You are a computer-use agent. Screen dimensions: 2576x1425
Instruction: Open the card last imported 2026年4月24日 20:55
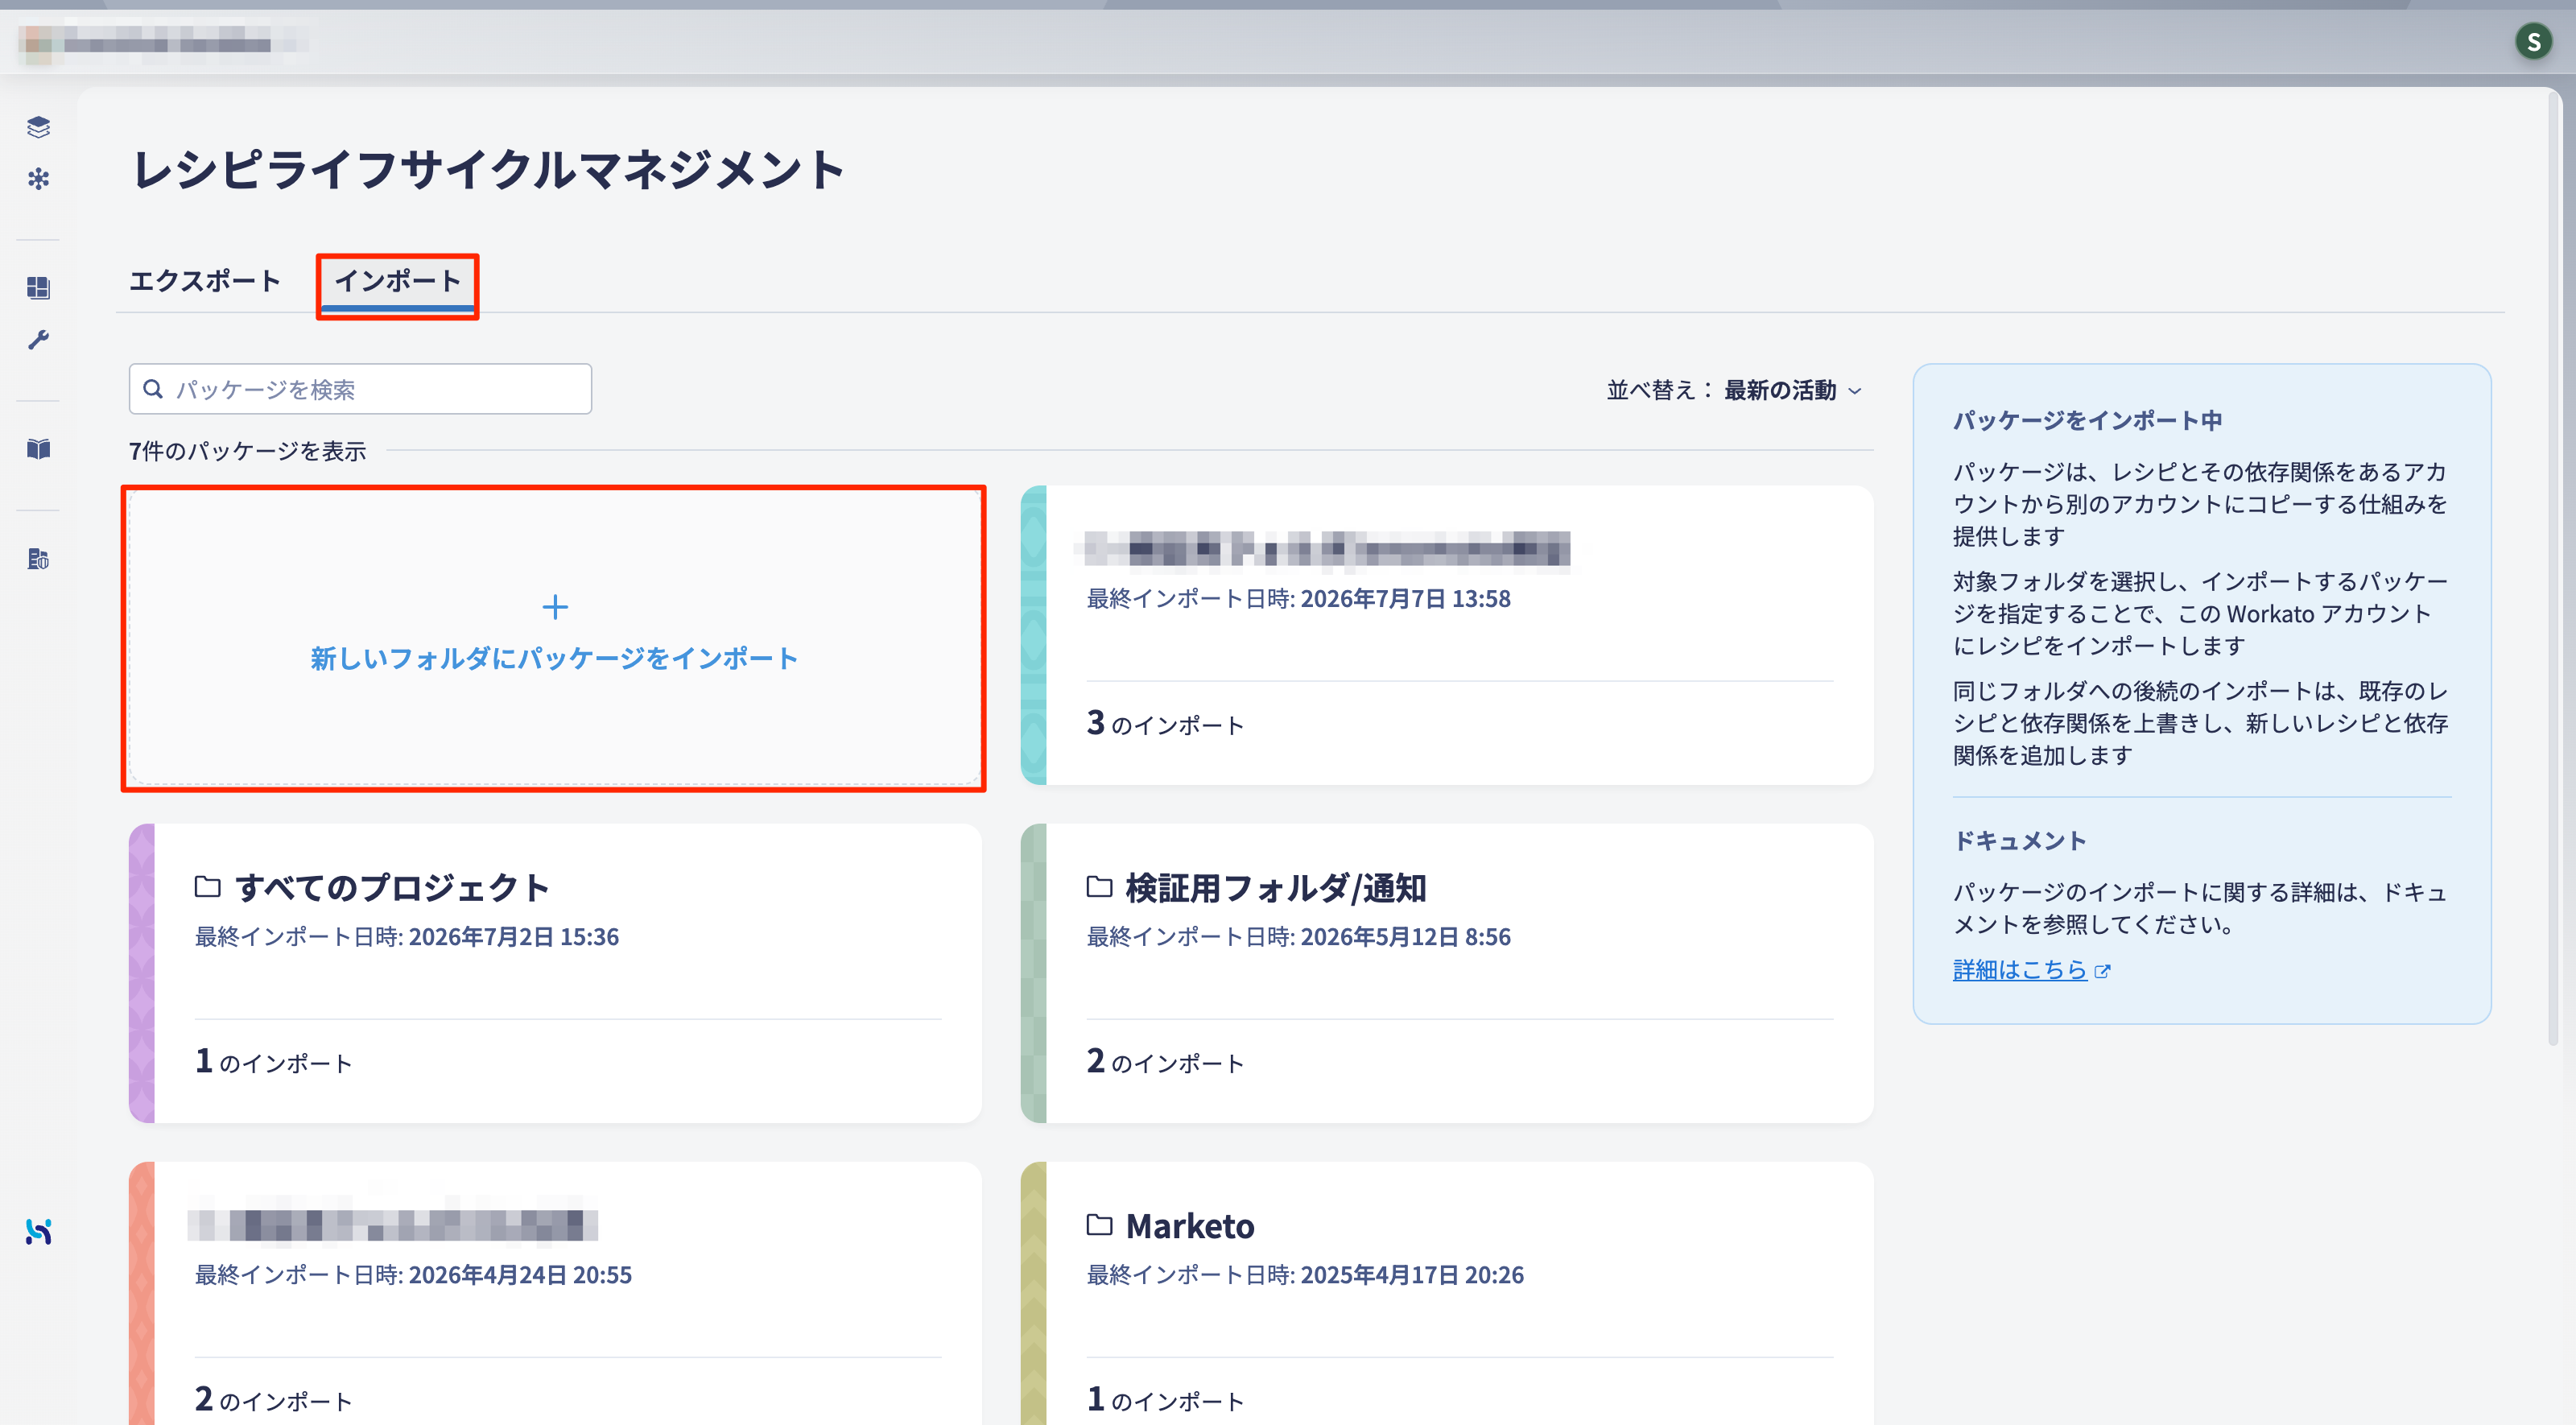click(x=555, y=1293)
